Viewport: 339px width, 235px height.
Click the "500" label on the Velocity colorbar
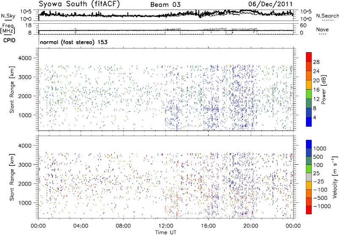318,157
